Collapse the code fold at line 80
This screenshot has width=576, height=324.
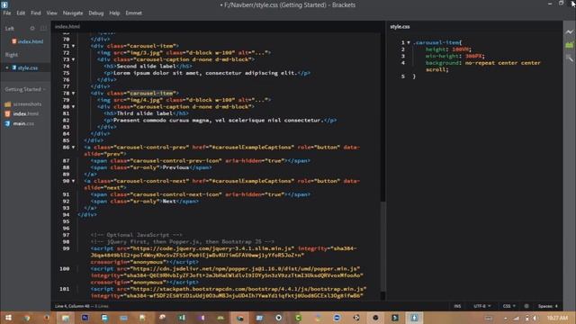tap(73, 107)
